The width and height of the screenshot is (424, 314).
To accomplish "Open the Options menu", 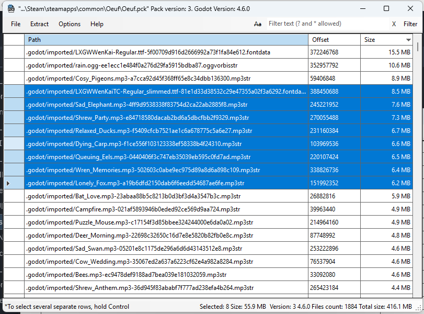I will (70, 24).
